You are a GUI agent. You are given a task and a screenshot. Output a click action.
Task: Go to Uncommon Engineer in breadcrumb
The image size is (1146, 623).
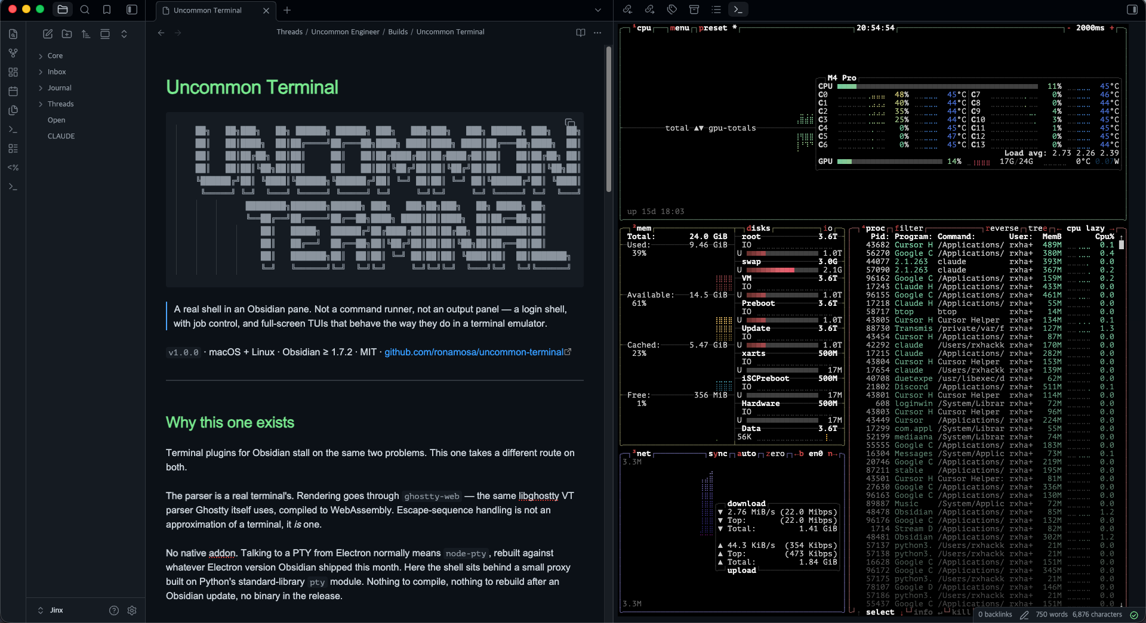coord(345,32)
